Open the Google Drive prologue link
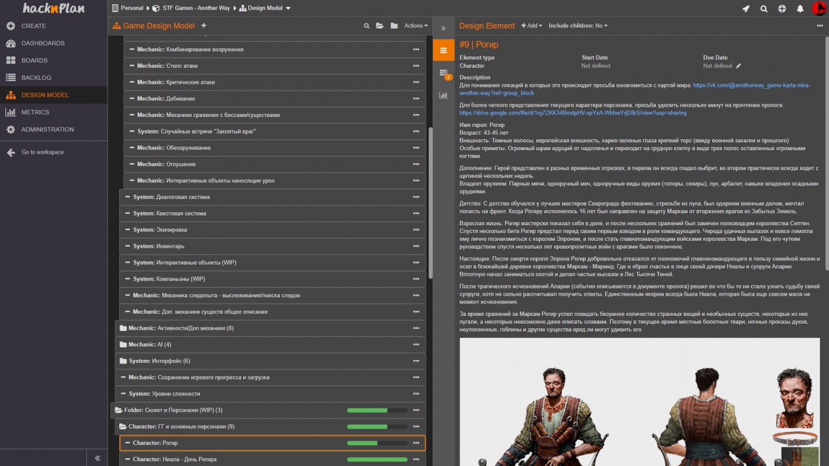 click(573, 113)
